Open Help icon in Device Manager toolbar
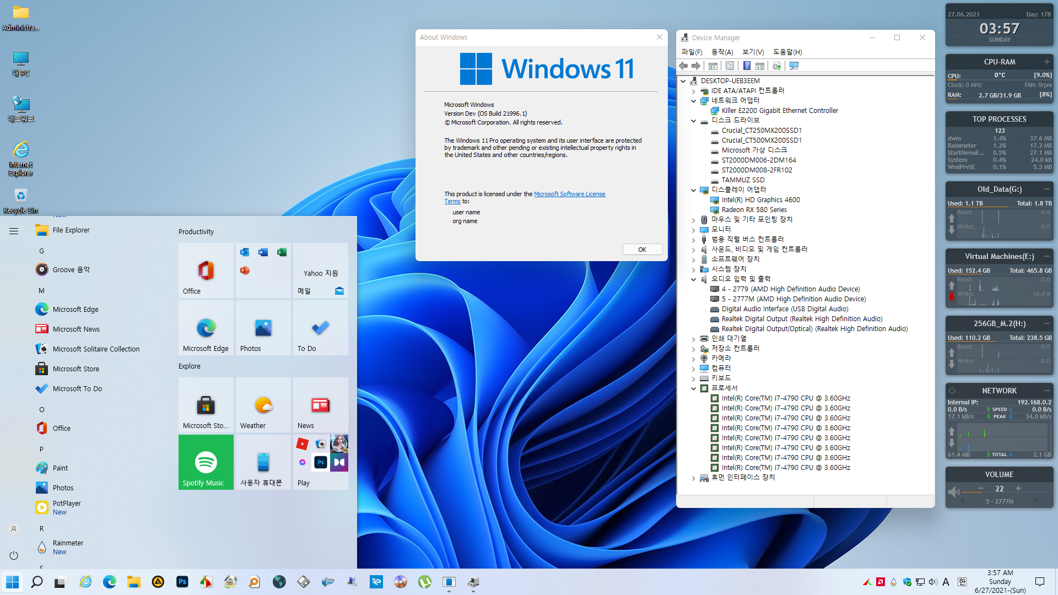Viewport: 1058px width, 595px height. pos(747,66)
